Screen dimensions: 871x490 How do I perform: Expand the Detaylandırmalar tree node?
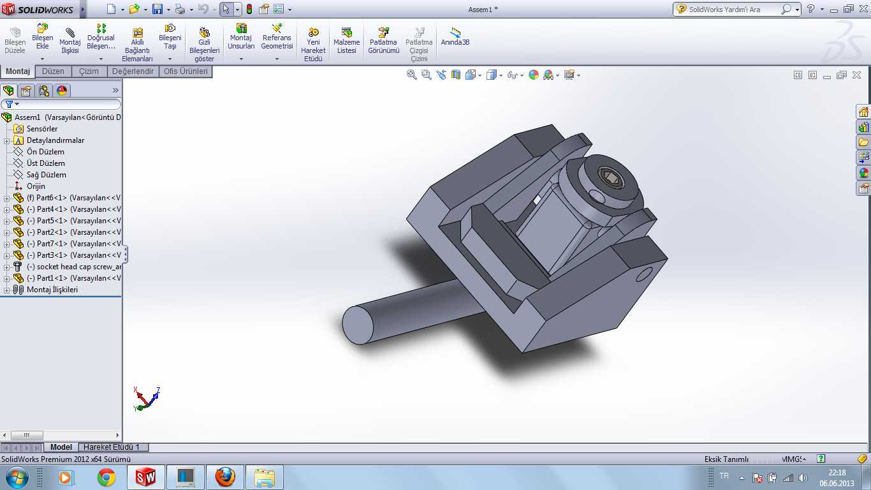7,140
